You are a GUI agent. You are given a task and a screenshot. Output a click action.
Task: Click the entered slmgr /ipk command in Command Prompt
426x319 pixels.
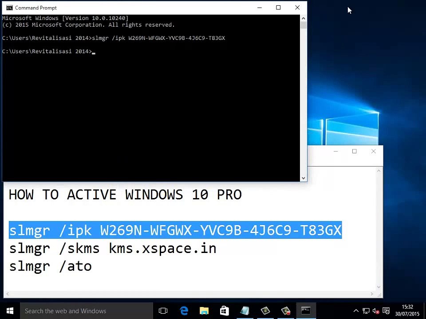(159, 38)
